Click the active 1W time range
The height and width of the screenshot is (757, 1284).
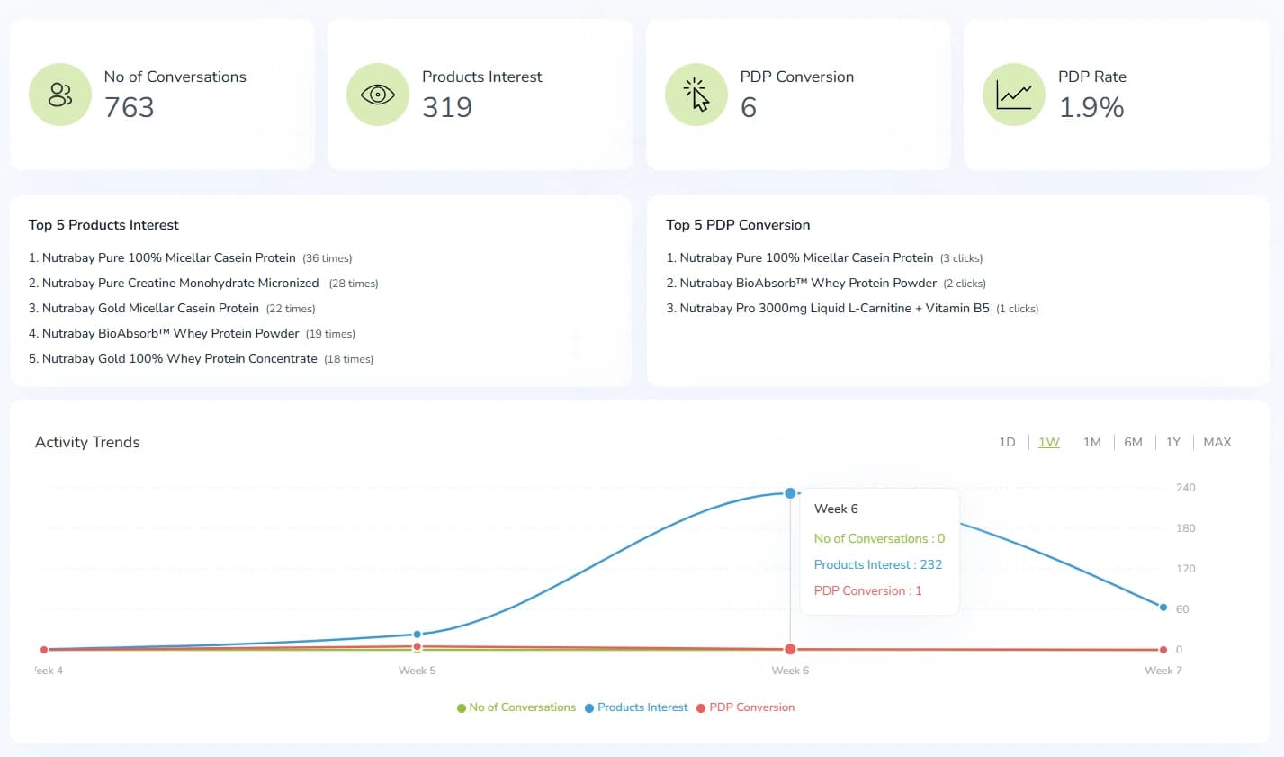1048,442
